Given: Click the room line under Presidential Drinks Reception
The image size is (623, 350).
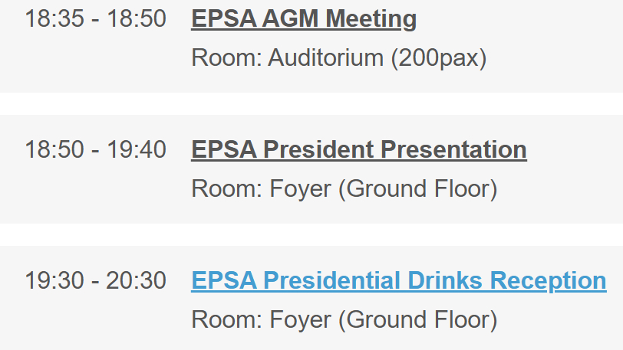Looking at the screenshot, I should point(344,319).
